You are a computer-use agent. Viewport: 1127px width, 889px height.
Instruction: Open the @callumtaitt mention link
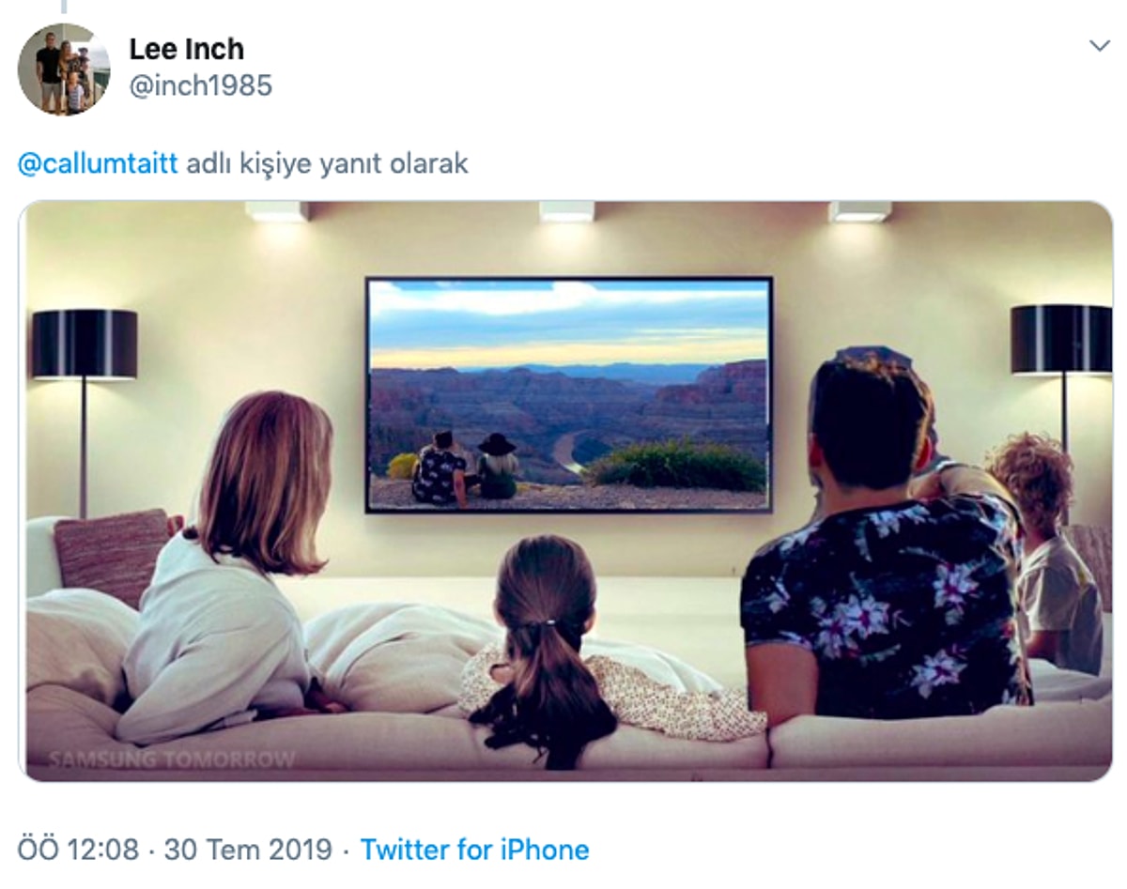97,163
